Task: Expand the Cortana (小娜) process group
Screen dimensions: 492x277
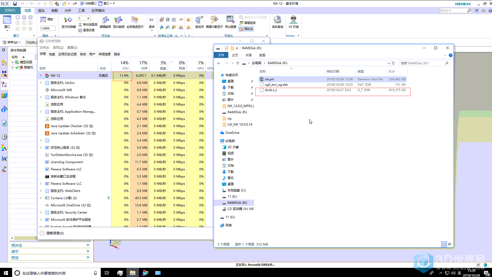Action: click(41, 198)
